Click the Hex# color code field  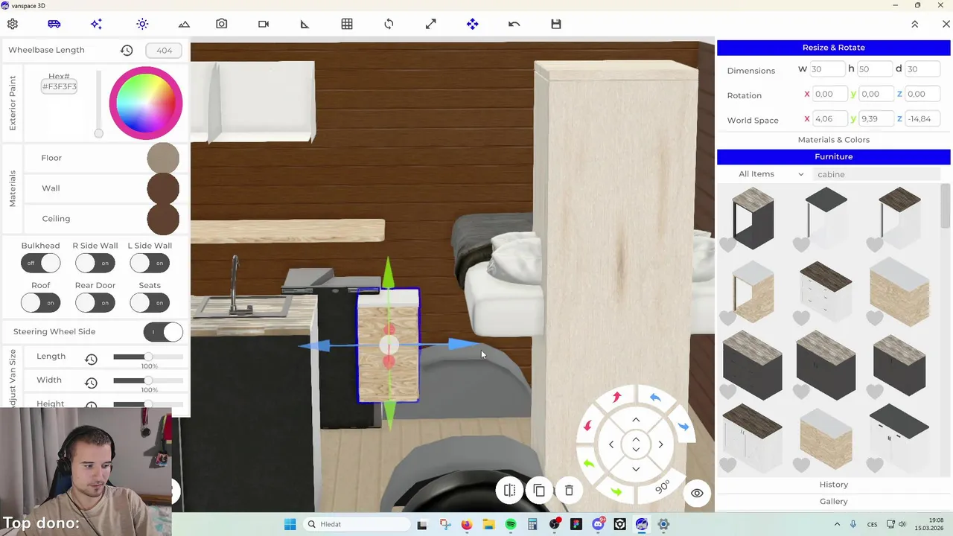coord(60,86)
